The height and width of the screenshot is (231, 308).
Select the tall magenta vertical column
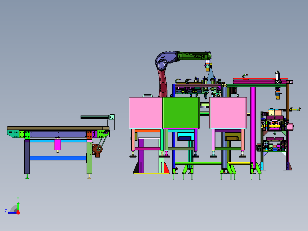click(x=253, y=128)
